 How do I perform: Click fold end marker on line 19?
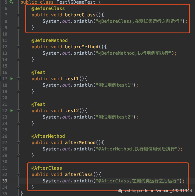(x=18, y=92)
